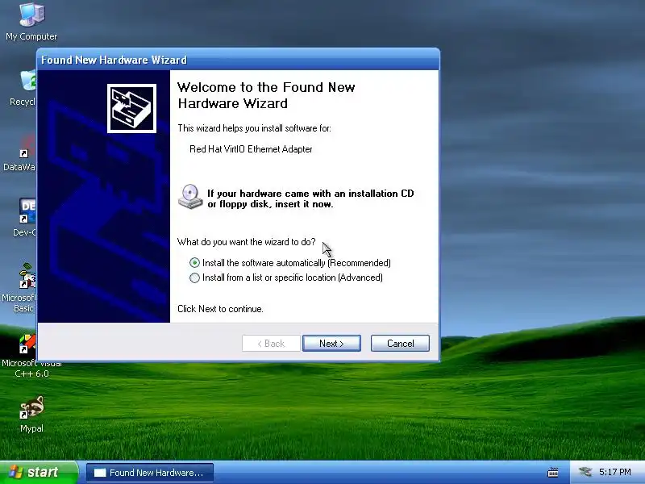Click the 5:17 PM taskbar clock
Image resolution: width=645 pixels, height=484 pixels.
click(615, 472)
